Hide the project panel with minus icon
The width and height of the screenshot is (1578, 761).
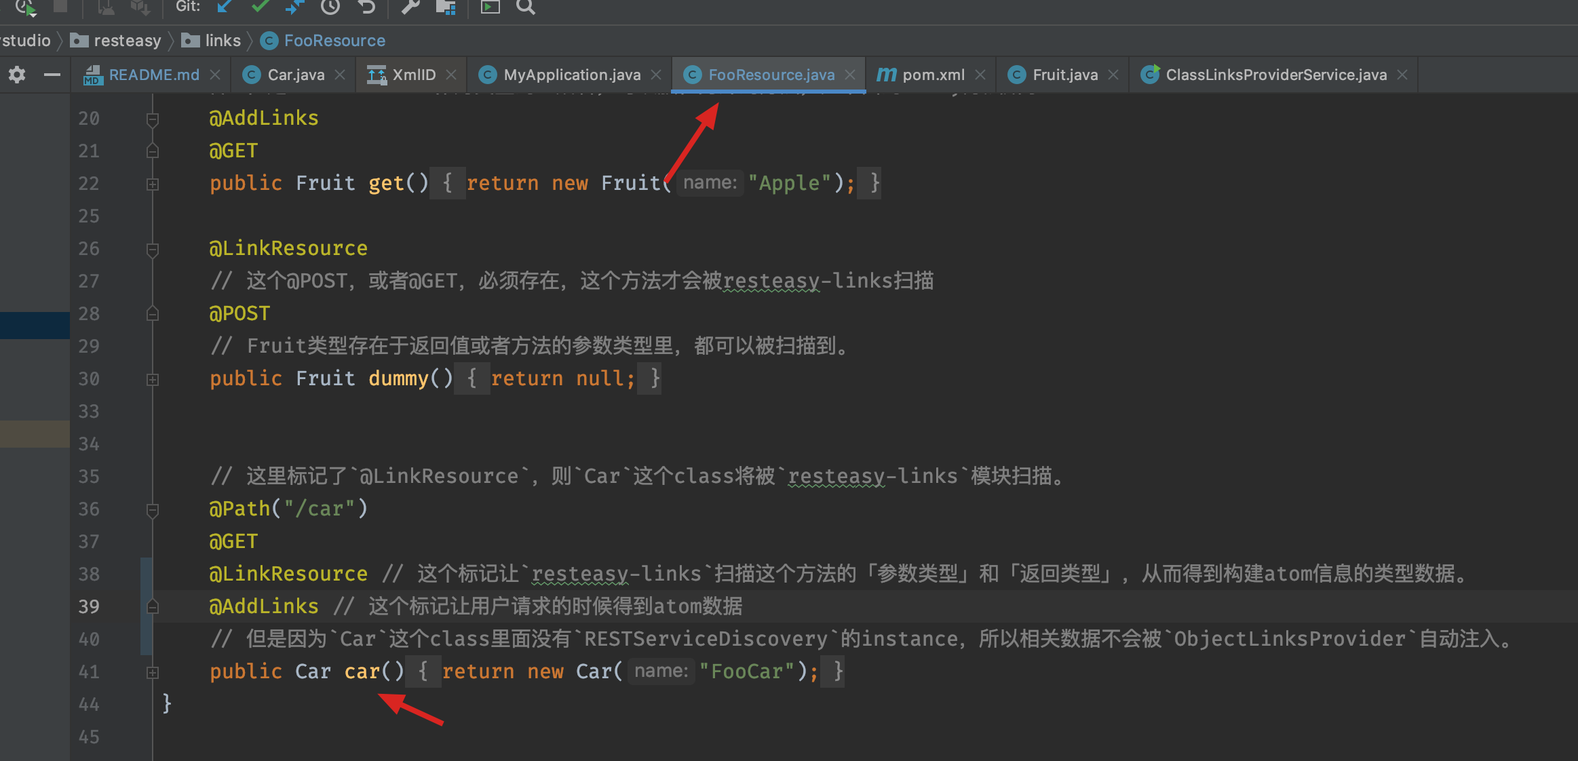(52, 75)
